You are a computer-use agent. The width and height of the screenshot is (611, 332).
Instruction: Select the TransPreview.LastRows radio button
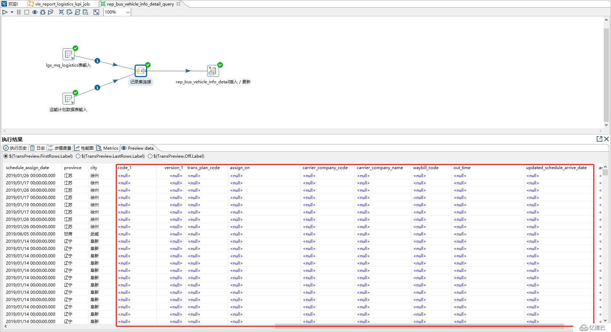[x=78, y=156]
